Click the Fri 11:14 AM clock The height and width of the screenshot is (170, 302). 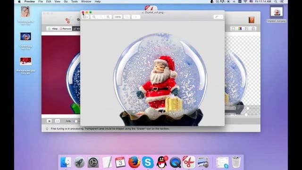[x=263, y=1]
